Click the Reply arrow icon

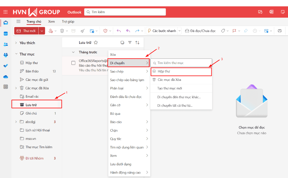(x=119, y=31)
